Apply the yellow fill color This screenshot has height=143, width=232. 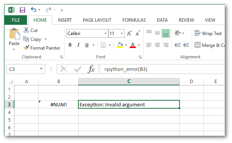(120, 45)
